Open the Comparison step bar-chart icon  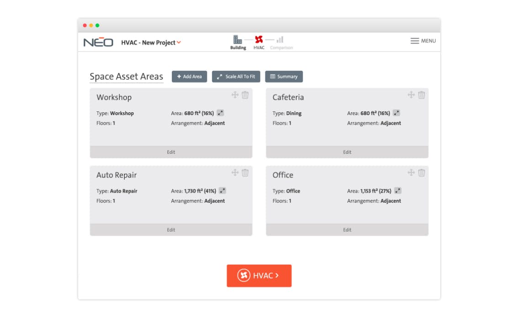280,40
